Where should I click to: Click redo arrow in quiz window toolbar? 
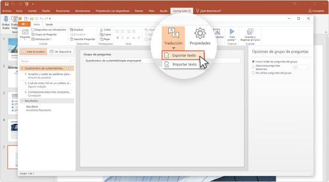(x=46, y=19)
